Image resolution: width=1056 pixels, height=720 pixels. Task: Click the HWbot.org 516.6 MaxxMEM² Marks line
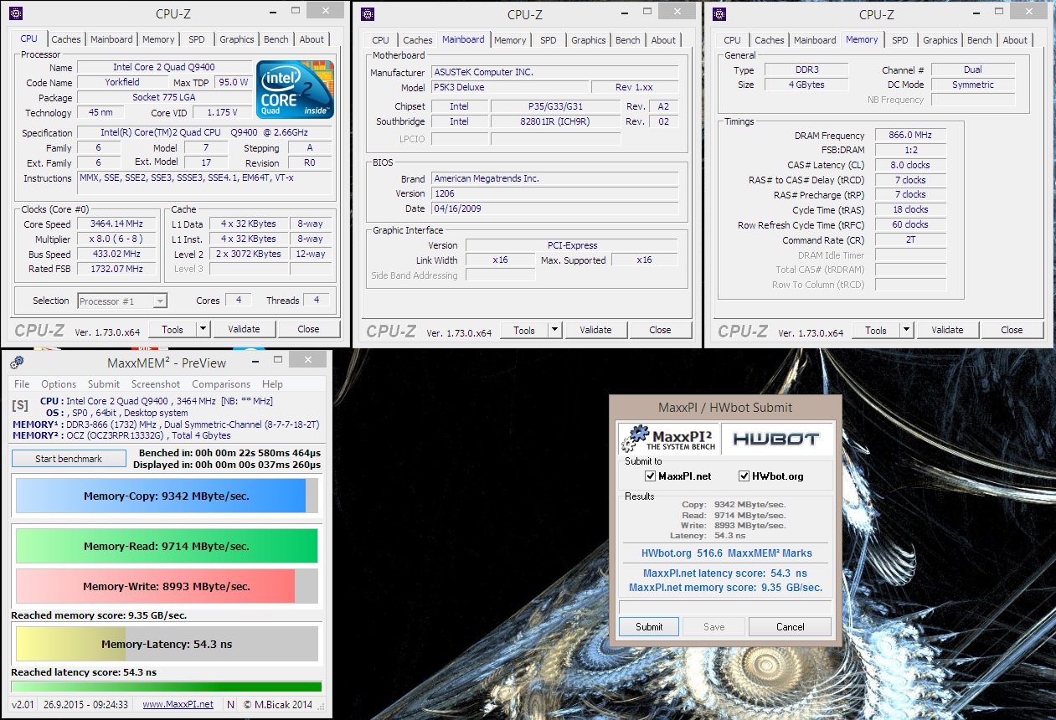726,553
